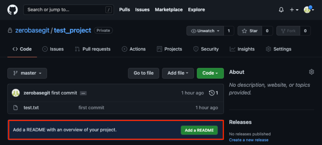322x145 pixels.
Task: Open Marketplace in top navigation
Action: [169, 10]
